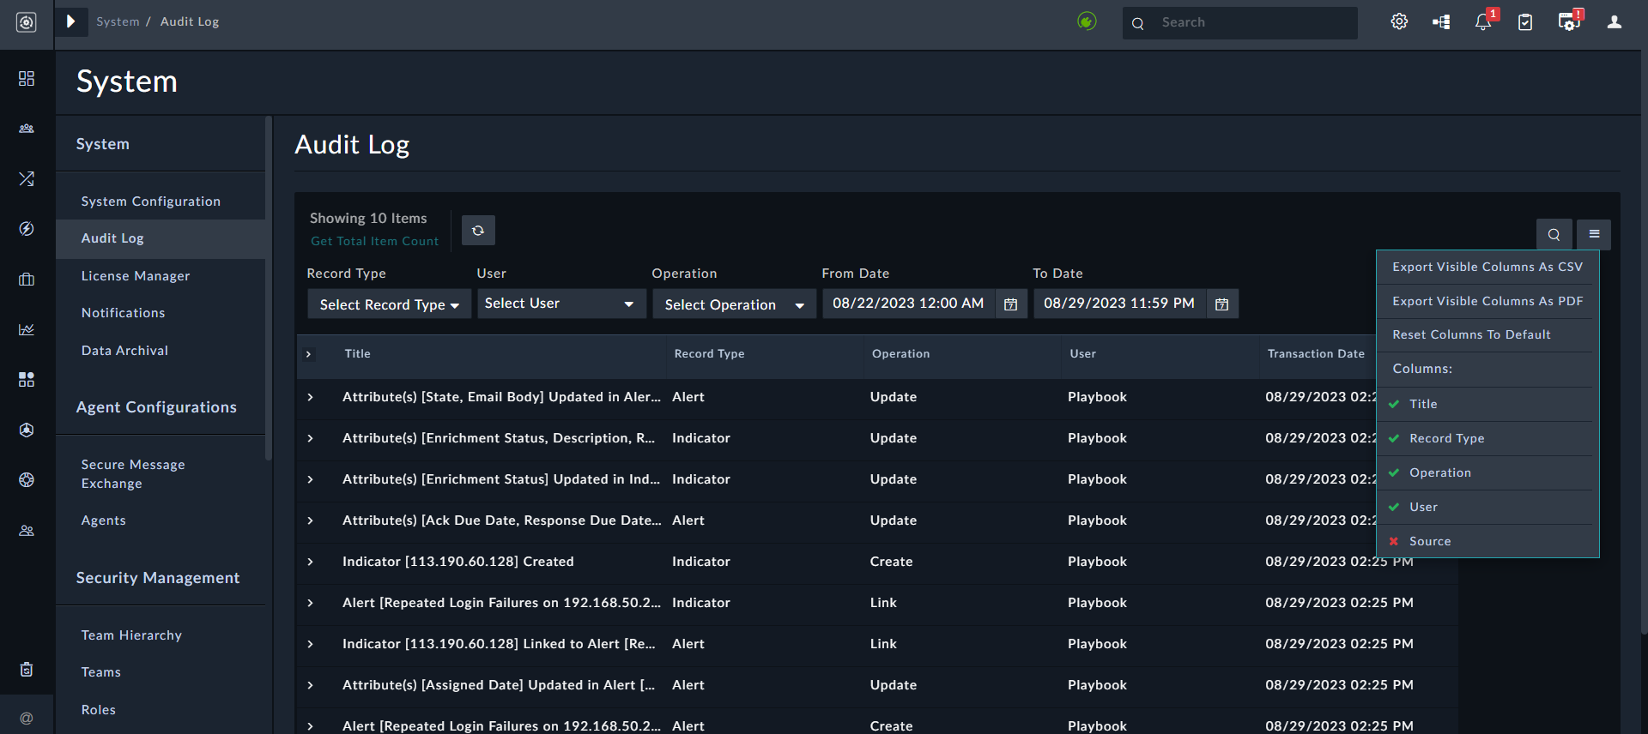Expand the Assigned Date updated row
The width and height of the screenshot is (1648, 734).
310,685
